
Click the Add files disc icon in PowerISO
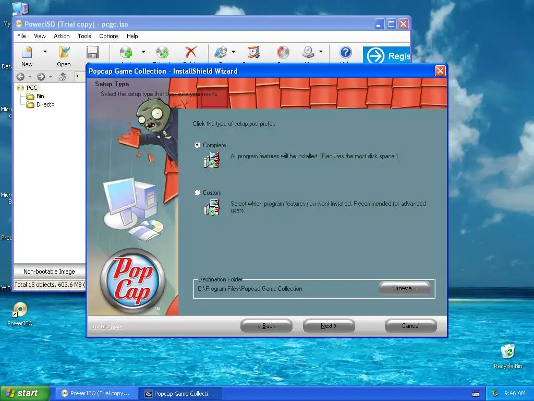(126, 52)
